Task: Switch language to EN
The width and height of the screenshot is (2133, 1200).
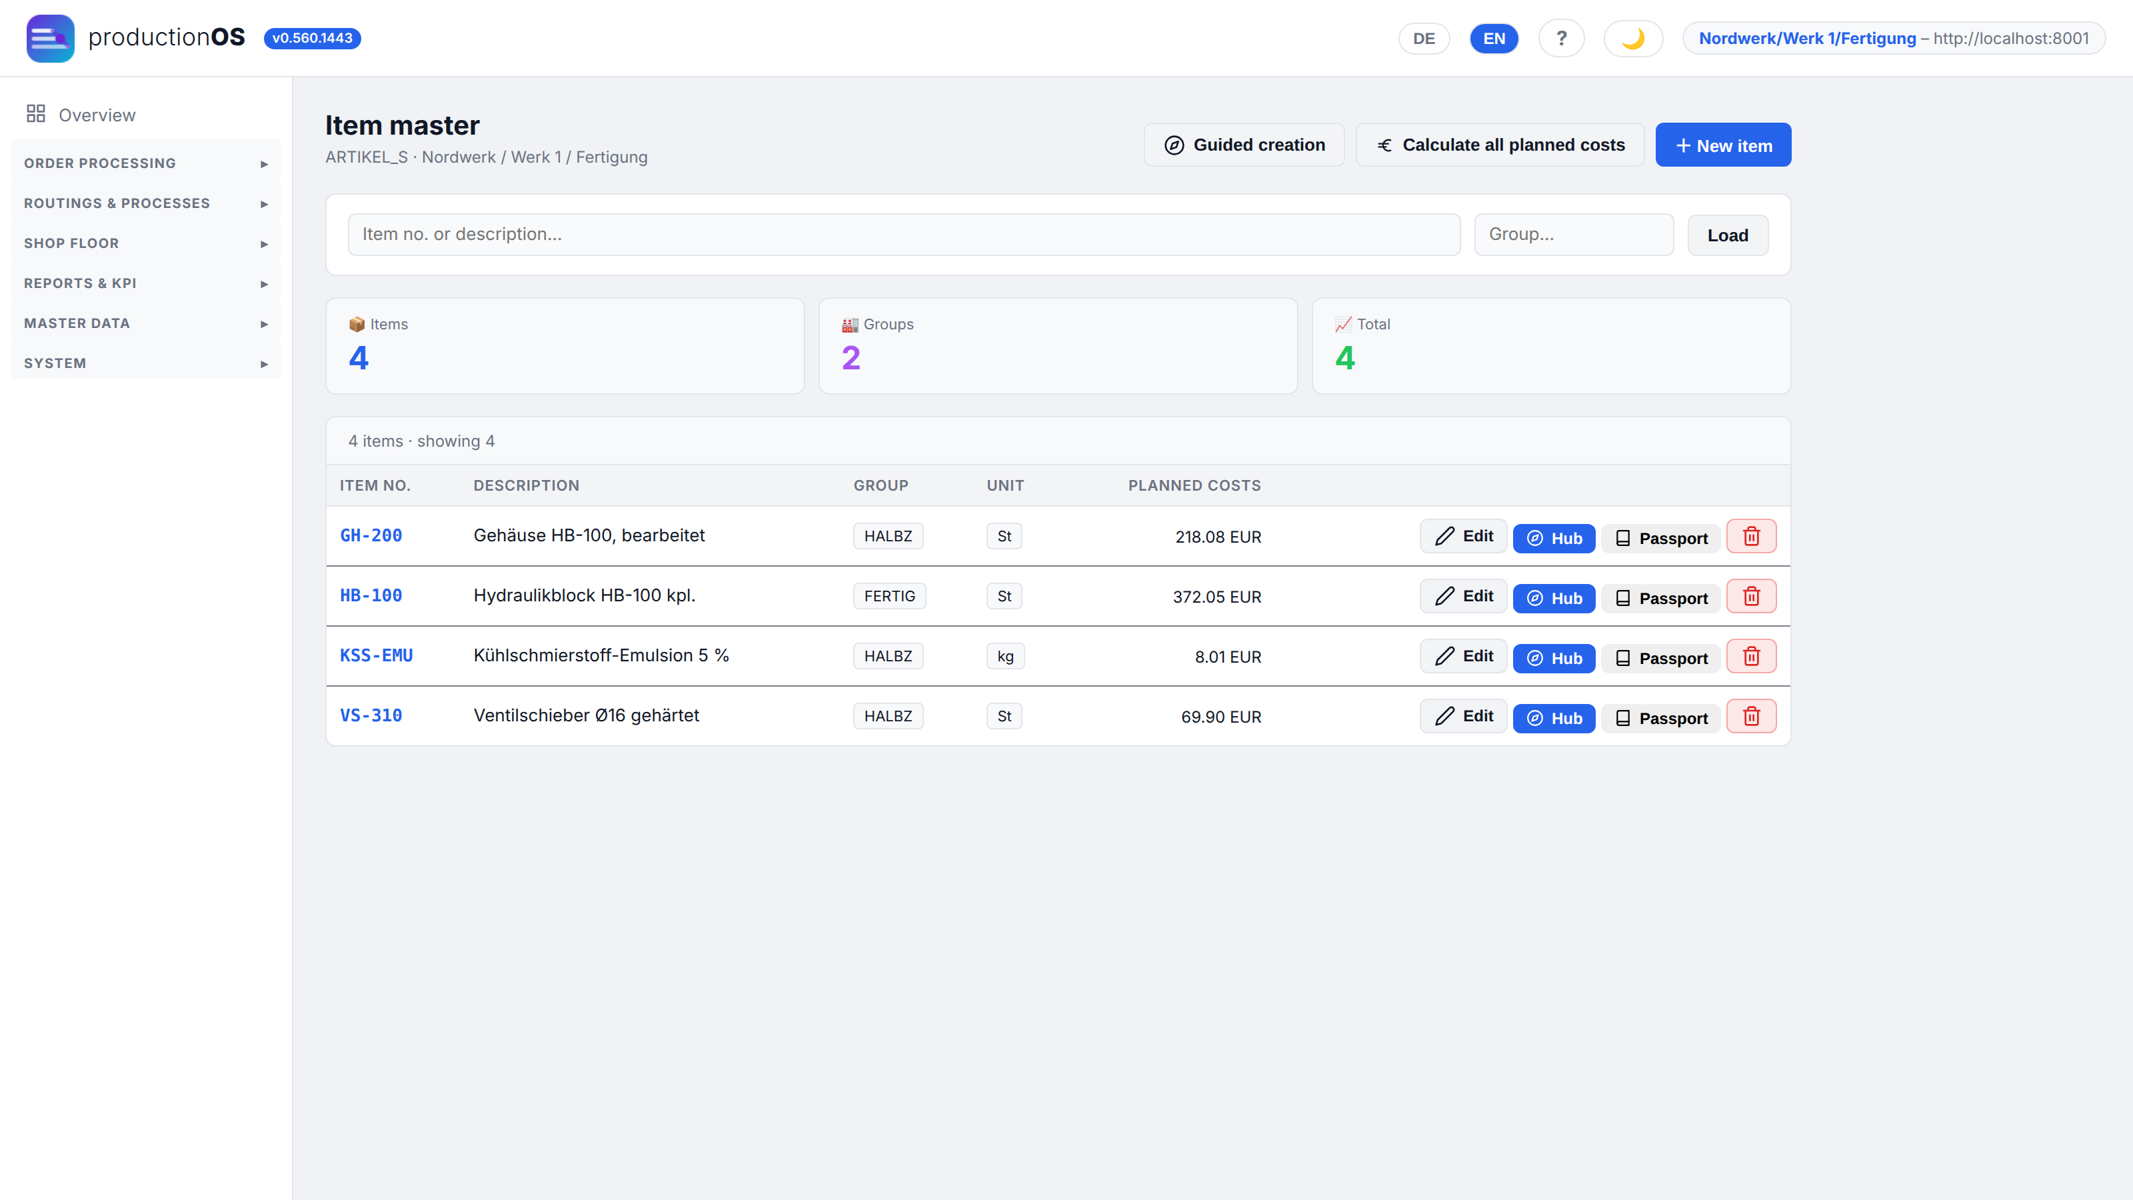Action: [x=1494, y=38]
